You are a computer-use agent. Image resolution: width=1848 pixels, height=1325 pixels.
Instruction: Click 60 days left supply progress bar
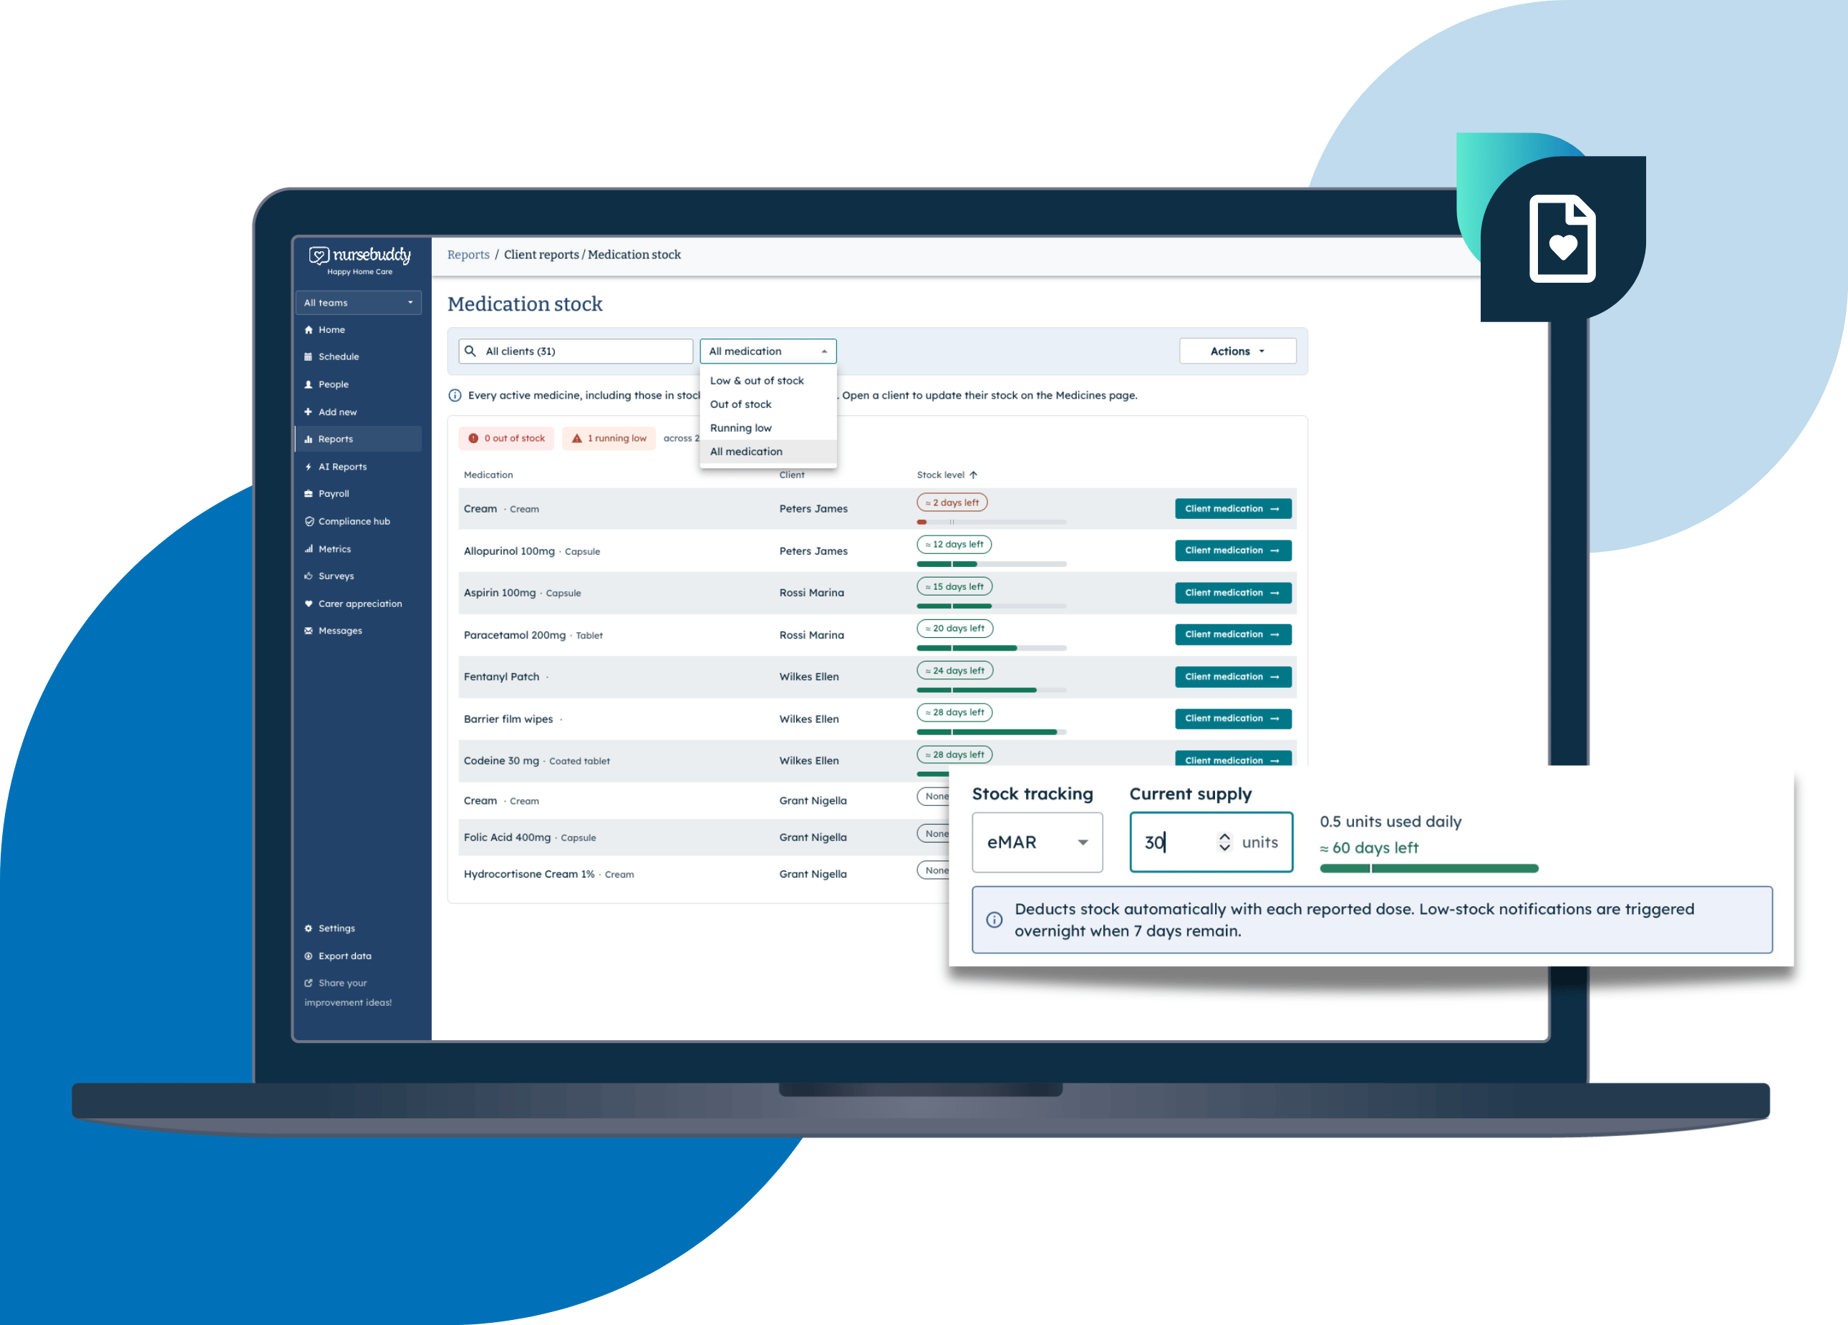(1428, 869)
